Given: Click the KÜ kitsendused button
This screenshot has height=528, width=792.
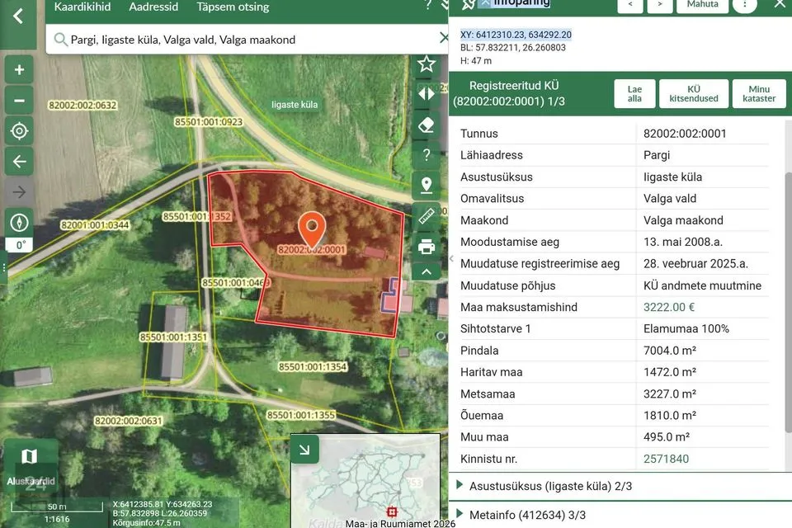Looking at the screenshot, I should [694, 93].
